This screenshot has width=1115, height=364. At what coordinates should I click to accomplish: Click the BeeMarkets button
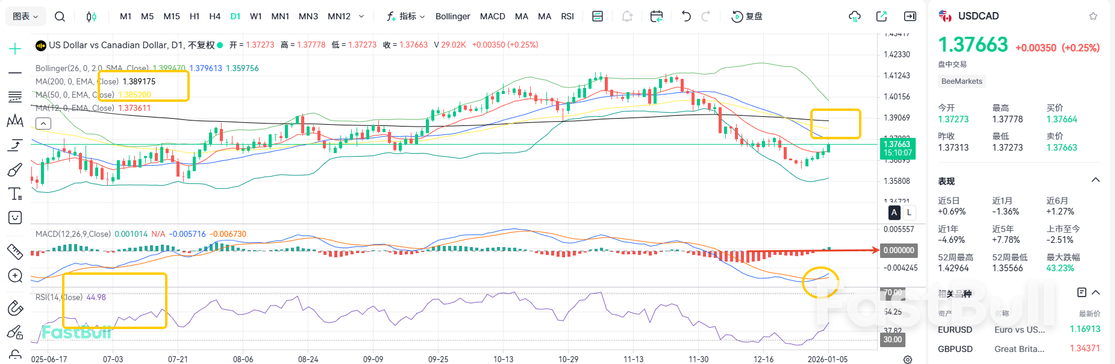[x=961, y=81]
